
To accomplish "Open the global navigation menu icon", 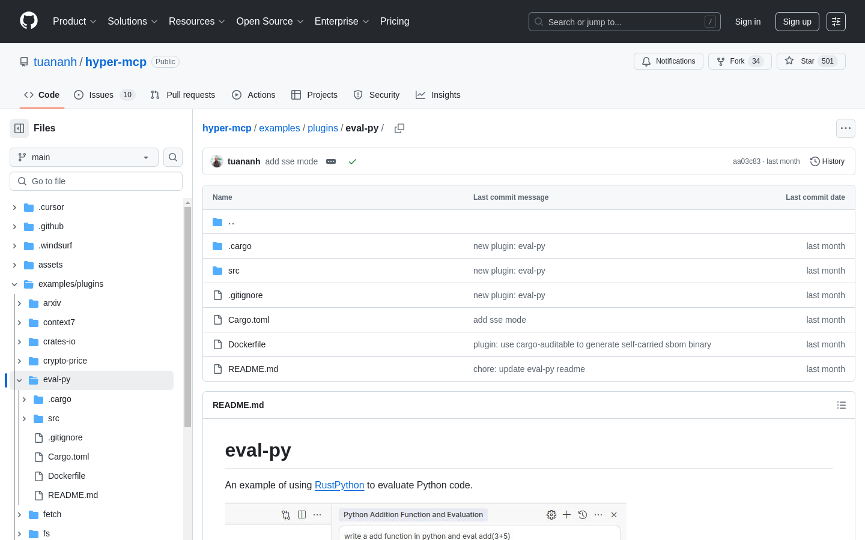I will click(836, 22).
